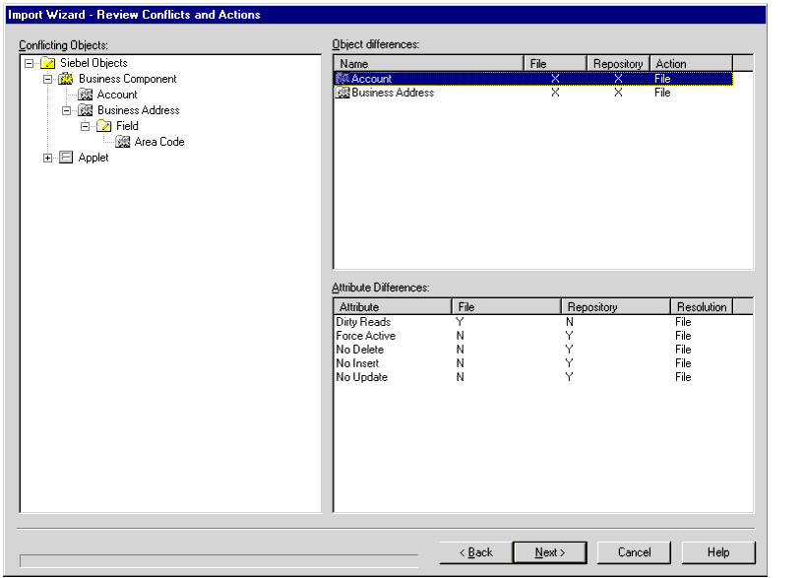This screenshot has height=578, width=806.
Task: Select the No Delete attribute
Action: point(360,350)
